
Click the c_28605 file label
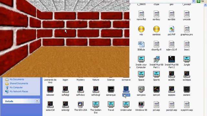(x=141, y=4)
